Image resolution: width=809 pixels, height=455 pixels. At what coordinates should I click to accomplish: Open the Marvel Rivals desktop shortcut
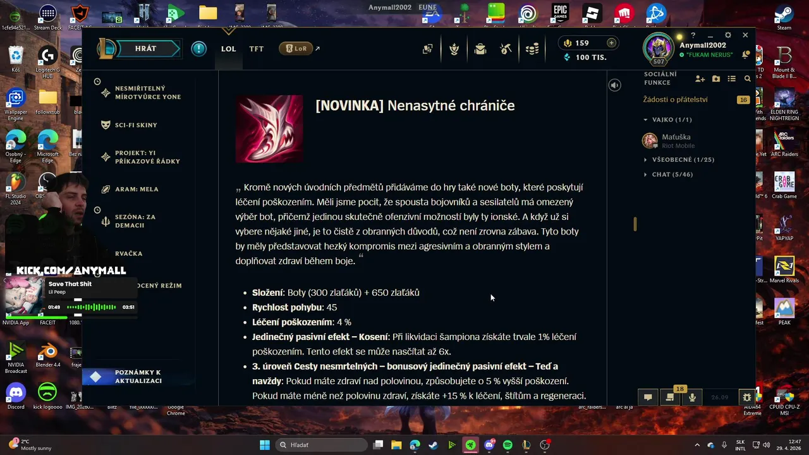784,270
